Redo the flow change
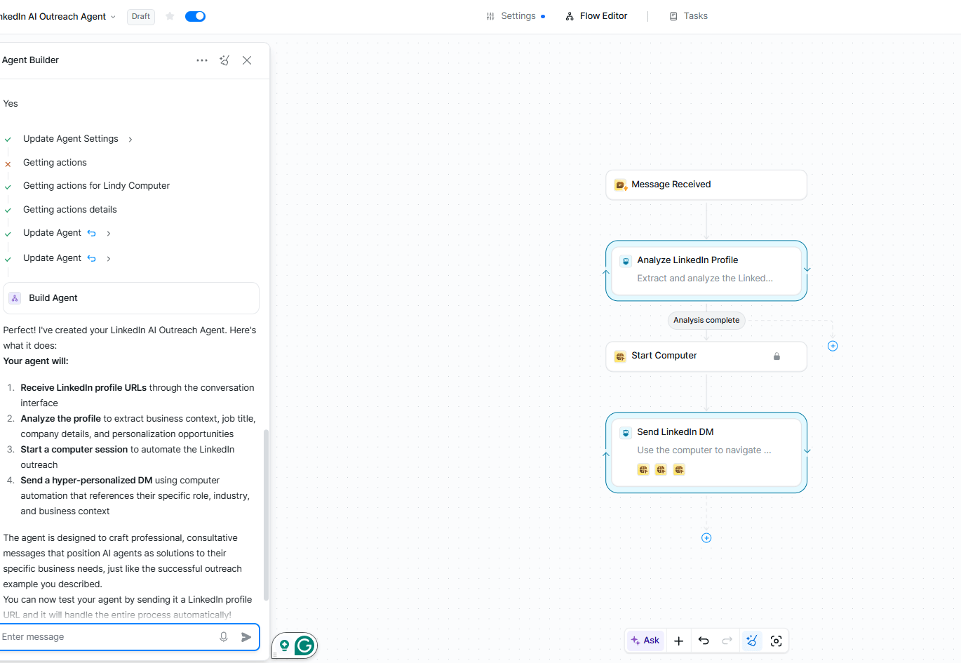Viewport: 961px width, 663px height. (727, 641)
